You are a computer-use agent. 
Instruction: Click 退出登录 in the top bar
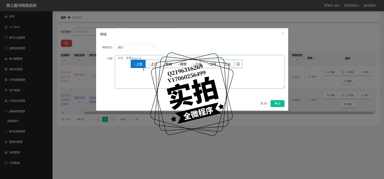pos(370,5)
